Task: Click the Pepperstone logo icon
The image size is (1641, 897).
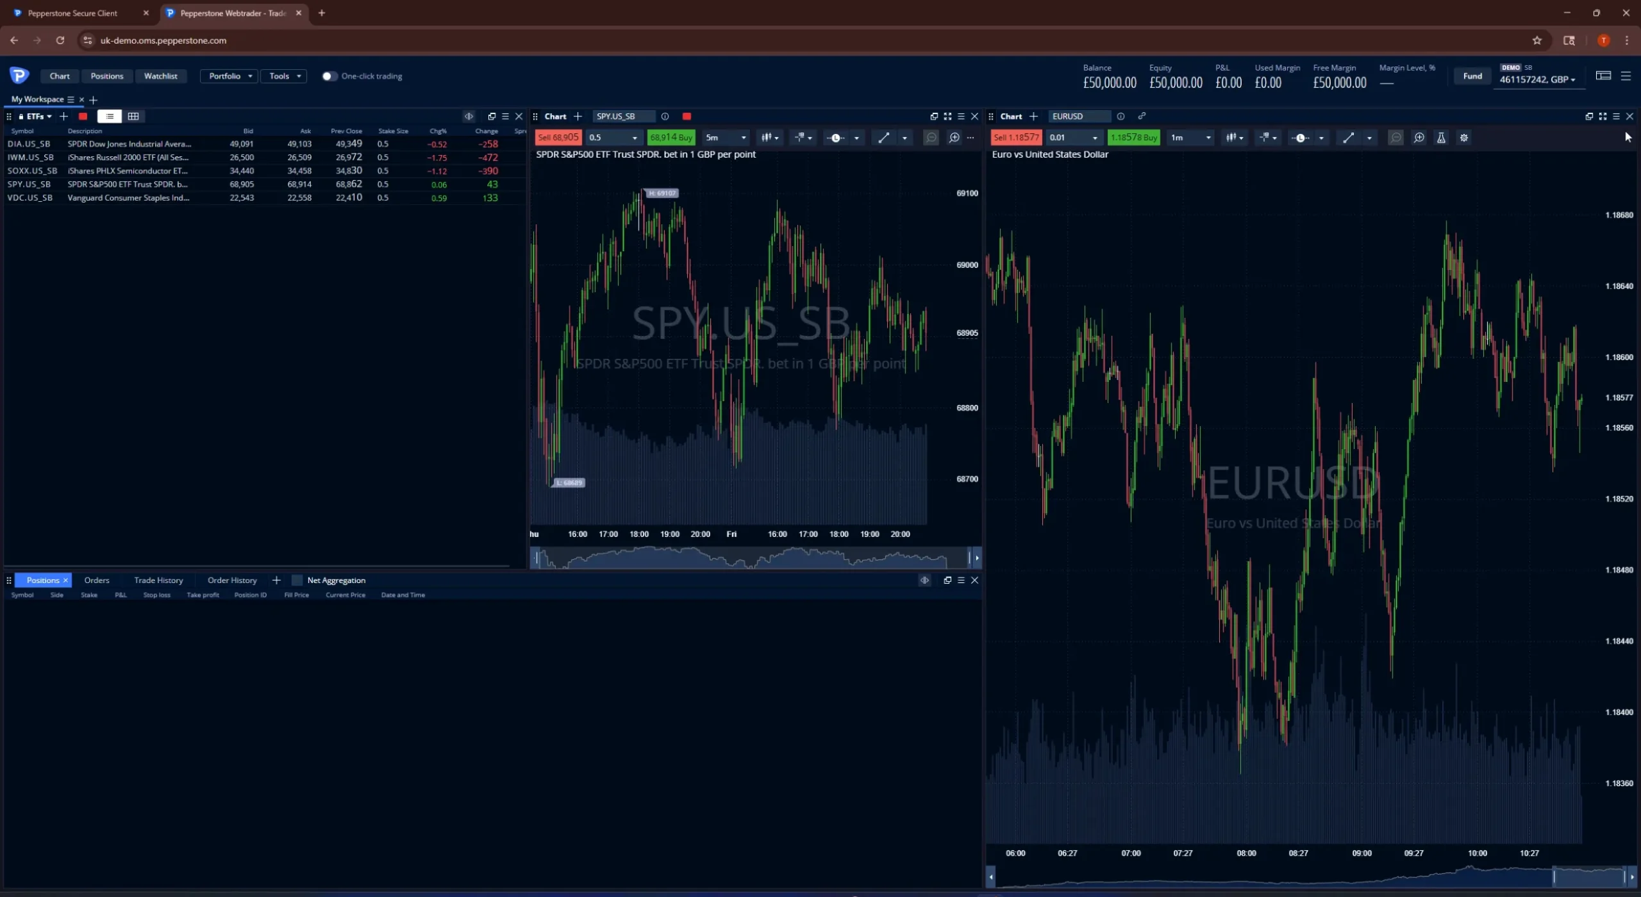Action: 19,76
